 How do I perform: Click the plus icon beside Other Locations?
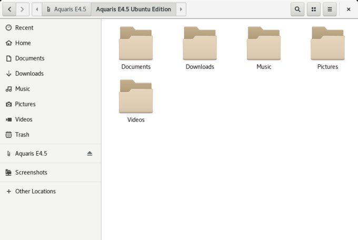click(x=8, y=192)
